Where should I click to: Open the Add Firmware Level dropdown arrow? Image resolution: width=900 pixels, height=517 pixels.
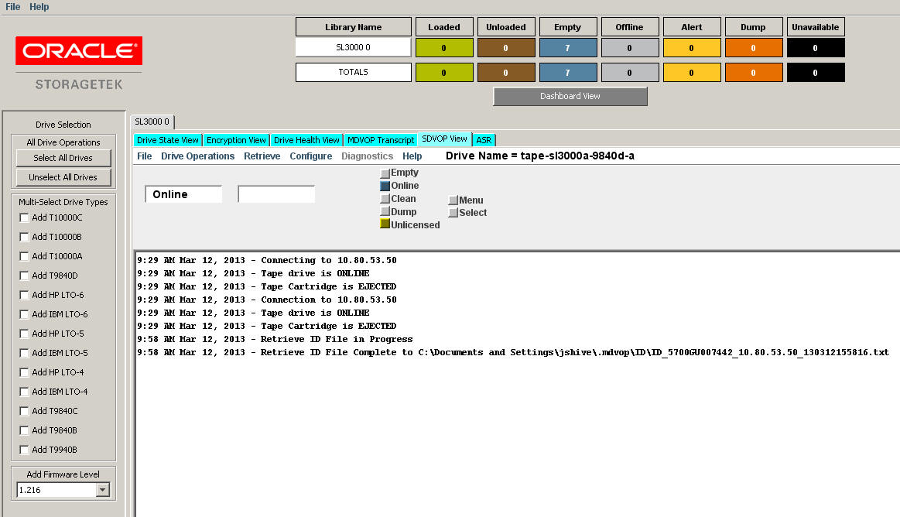(x=103, y=490)
